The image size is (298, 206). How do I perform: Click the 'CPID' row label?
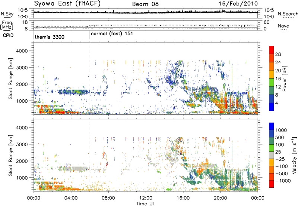coord(8,35)
